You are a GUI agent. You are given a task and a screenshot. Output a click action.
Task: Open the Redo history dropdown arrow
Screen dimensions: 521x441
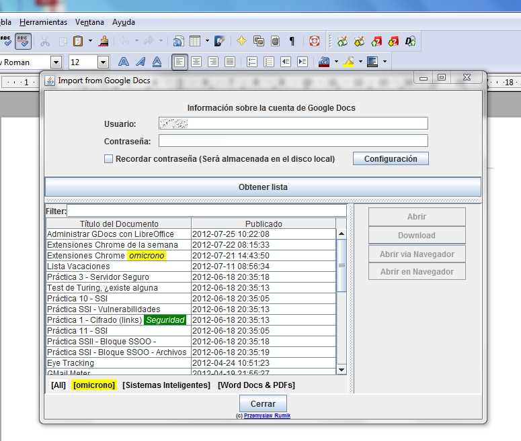(161, 41)
